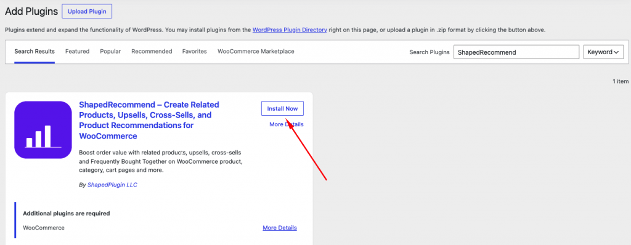Click the 'Additional plugins are required' notice
631x245 pixels.
tap(67, 213)
